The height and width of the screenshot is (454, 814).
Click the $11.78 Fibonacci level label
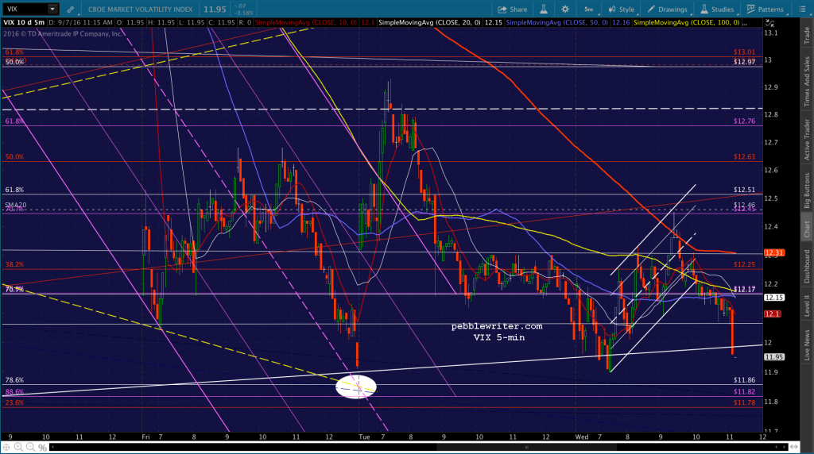click(x=744, y=402)
